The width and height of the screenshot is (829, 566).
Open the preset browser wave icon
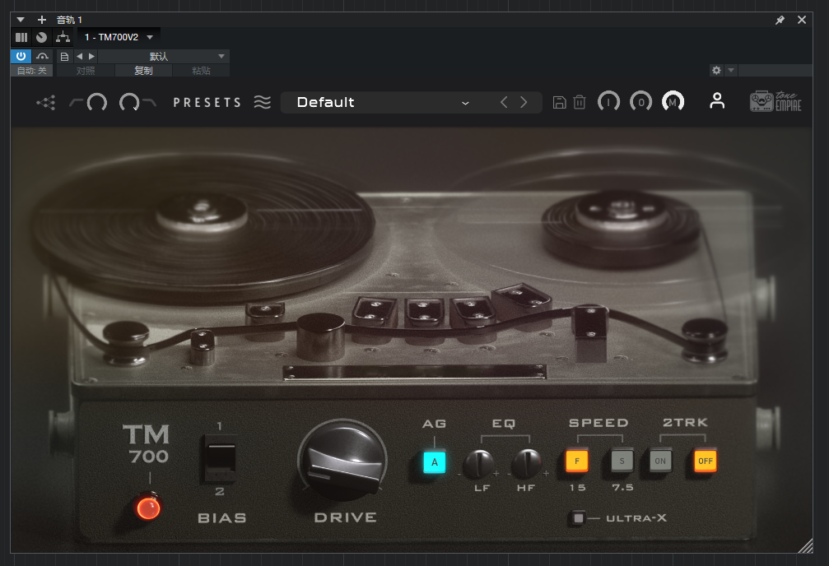pos(262,102)
